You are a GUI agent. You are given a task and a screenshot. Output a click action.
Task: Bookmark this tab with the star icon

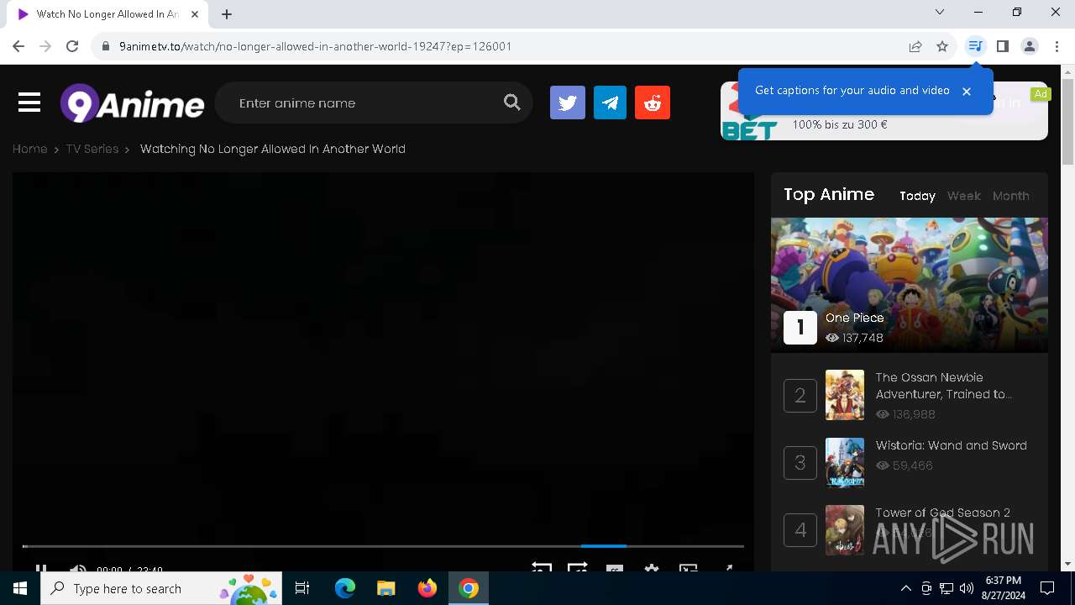tap(942, 46)
